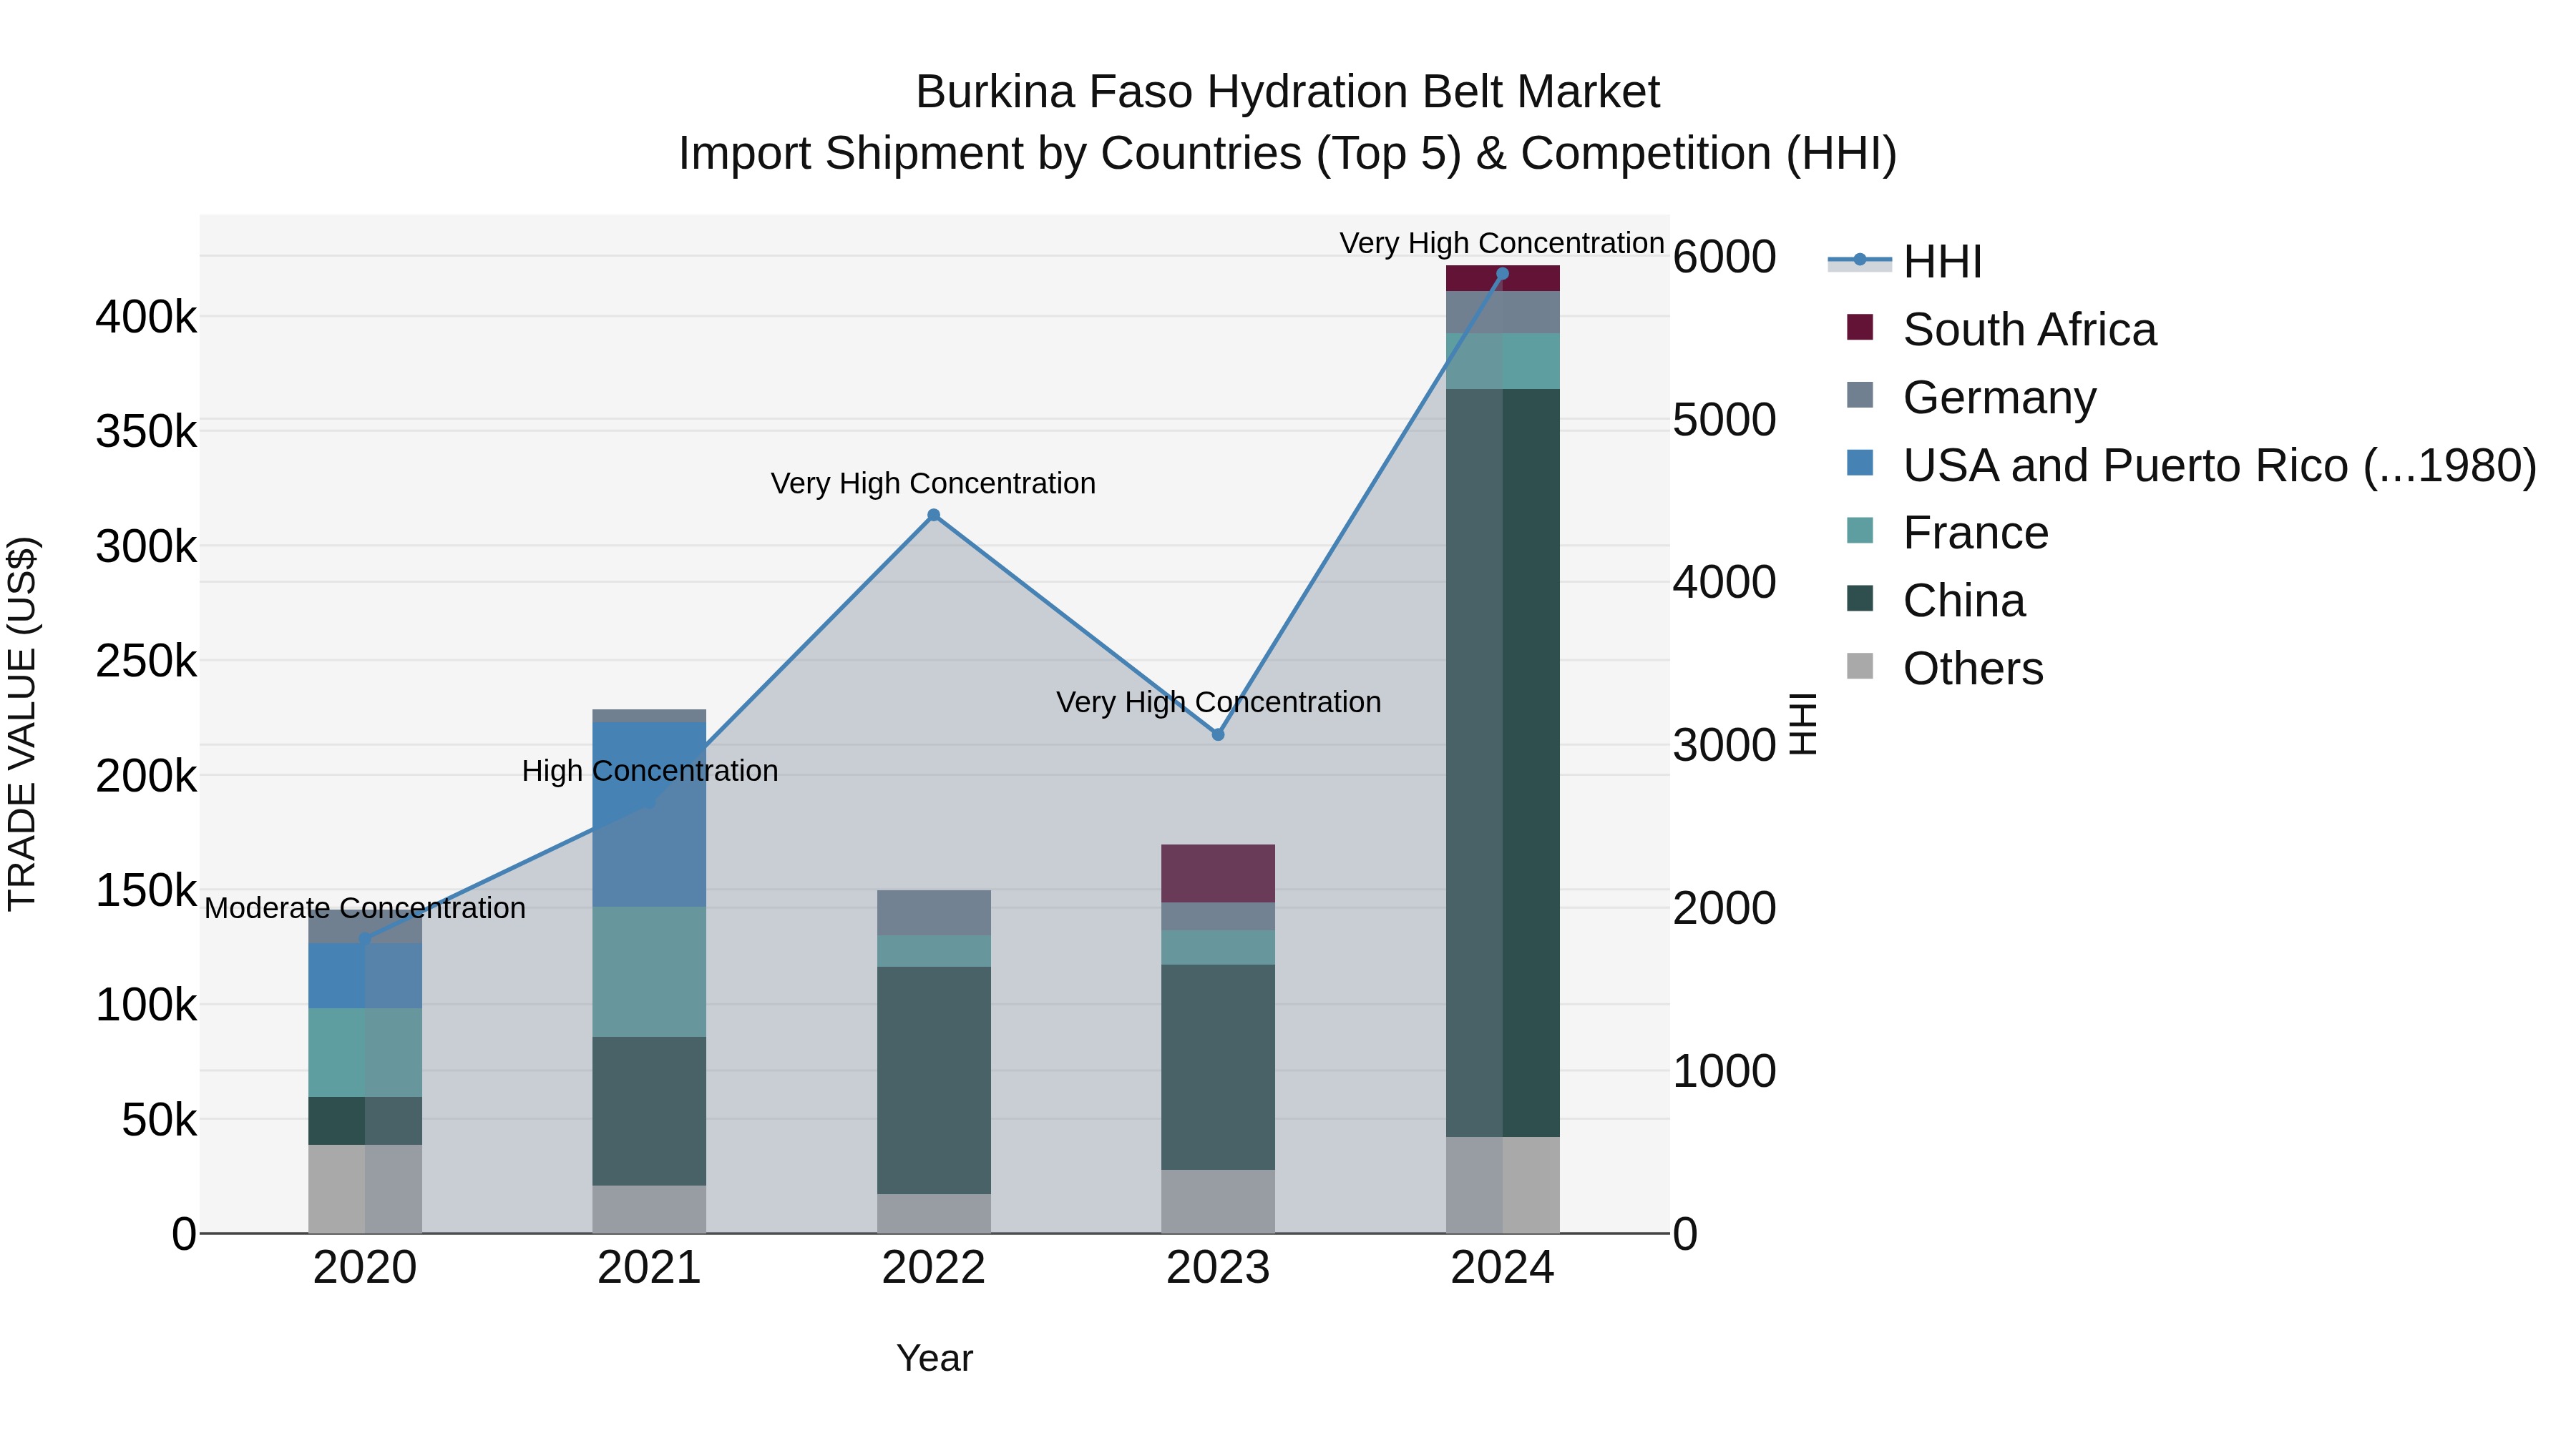The width and height of the screenshot is (2576, 1448).
Task: Click the 'Moderate Concentration' annotation
Action: tap(365, 908)
